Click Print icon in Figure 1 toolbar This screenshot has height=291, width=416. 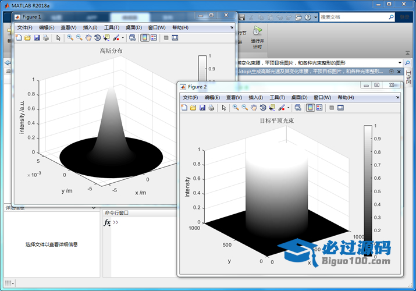tap(45, 38)
